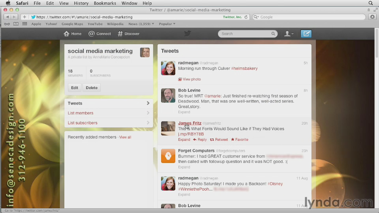
Task: Open the Discover page
Action: coord(129,34)
